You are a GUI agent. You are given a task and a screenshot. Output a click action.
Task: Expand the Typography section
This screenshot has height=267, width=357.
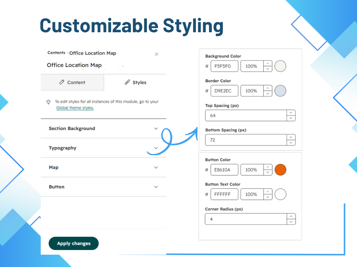[103, 148]
